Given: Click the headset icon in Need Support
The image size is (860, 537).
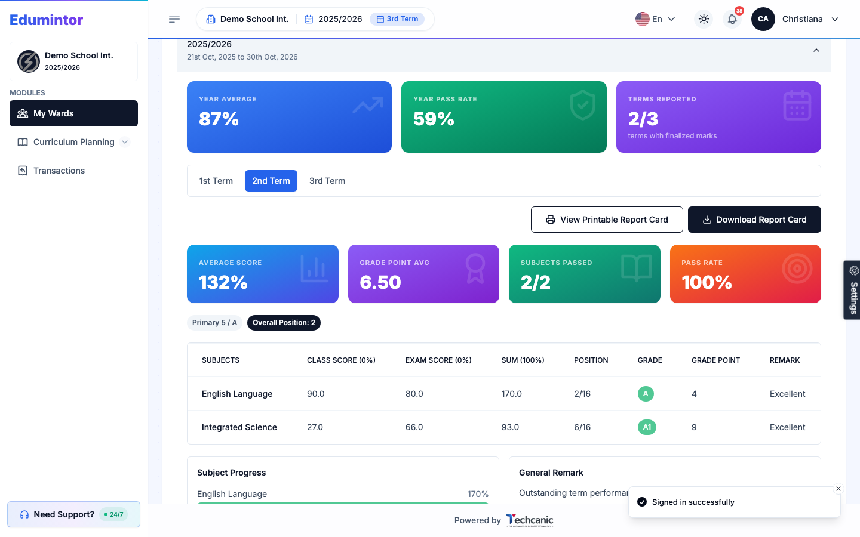Looking at the screenshot, I should [x=24, y=514].
